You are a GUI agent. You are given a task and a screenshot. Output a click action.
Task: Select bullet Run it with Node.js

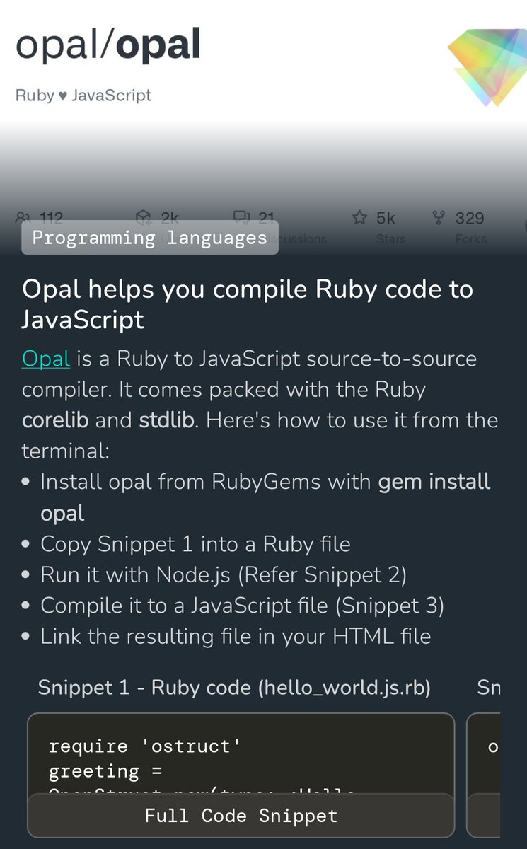coord(224,574)
